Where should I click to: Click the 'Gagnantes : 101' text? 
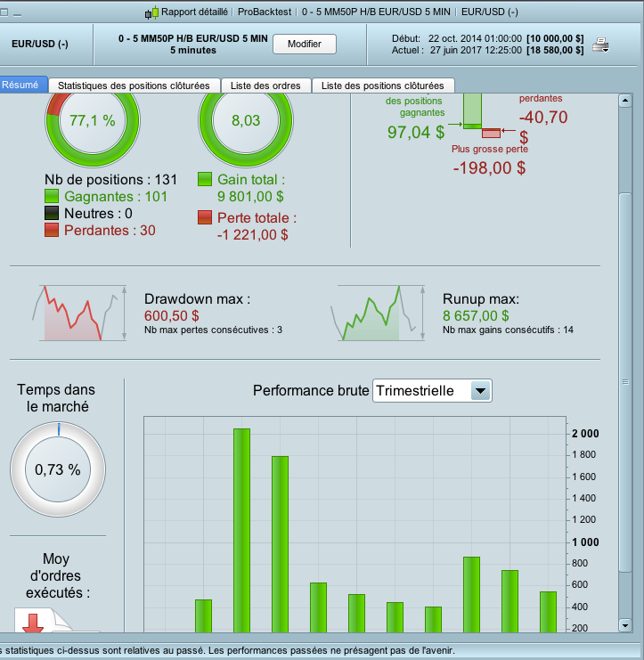116,197
